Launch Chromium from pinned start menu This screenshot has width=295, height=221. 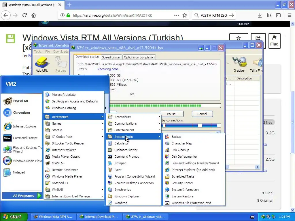pos(21,113)
